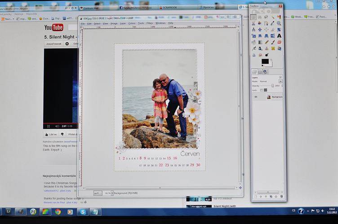Select the Shear tool
The height and width of the screenshot is (224, 338).
[260, 36]
